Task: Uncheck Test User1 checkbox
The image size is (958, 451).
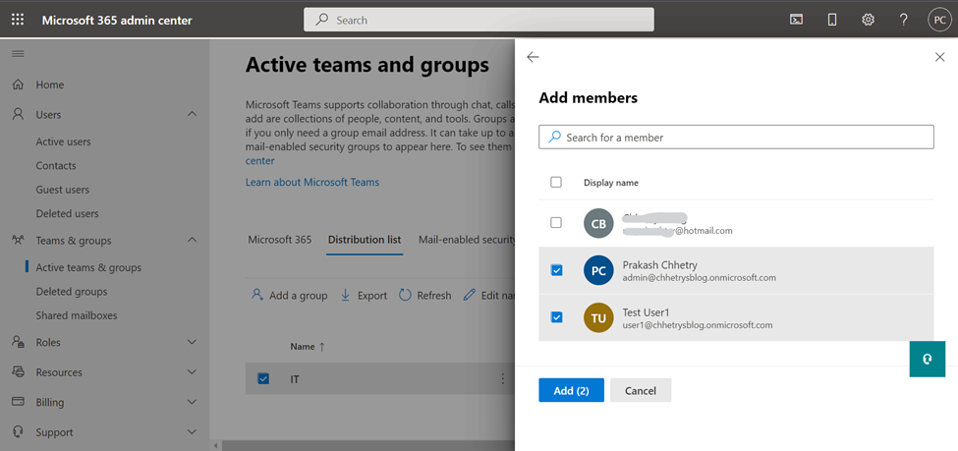Action: (x=556, y=316)
